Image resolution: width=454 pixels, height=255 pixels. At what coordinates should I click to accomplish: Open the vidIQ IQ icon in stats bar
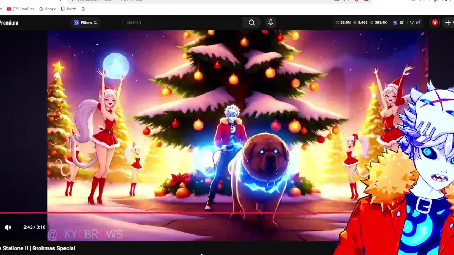(395, 22)
